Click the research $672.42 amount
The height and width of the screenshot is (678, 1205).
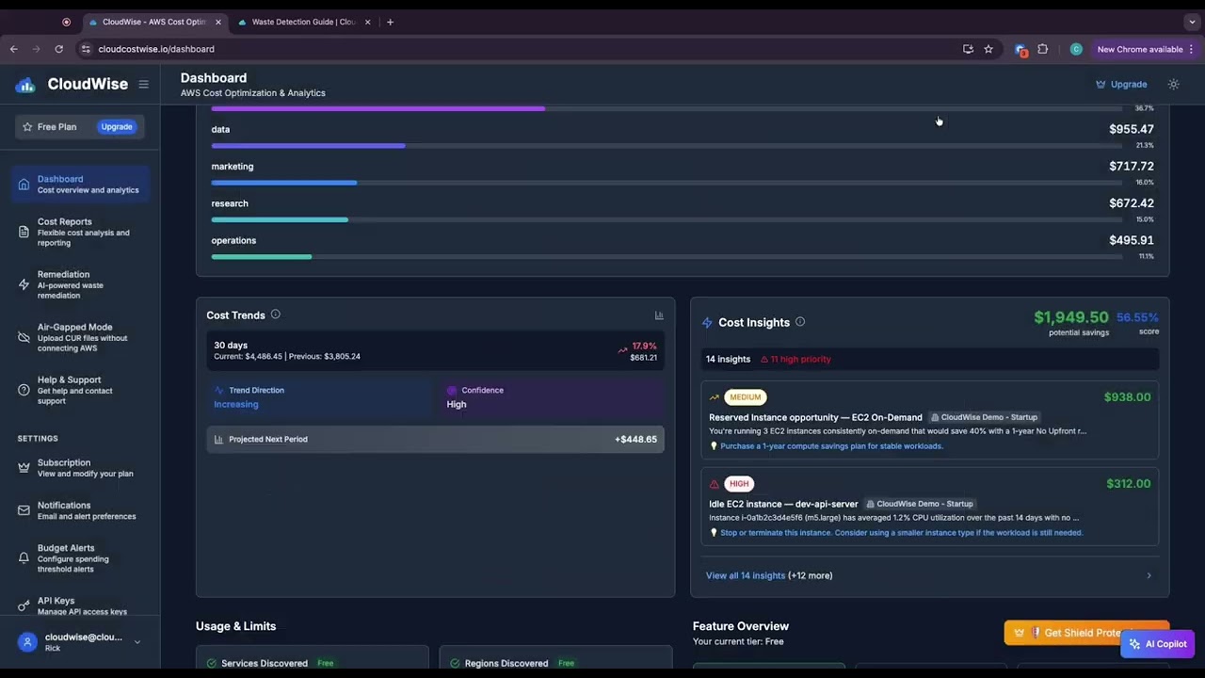(1132, 203)
